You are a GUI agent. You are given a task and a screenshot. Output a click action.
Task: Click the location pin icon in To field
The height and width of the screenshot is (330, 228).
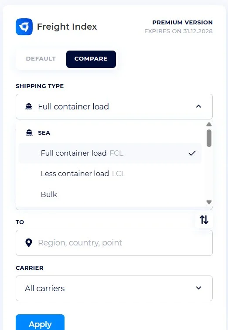tap(29, 243)
